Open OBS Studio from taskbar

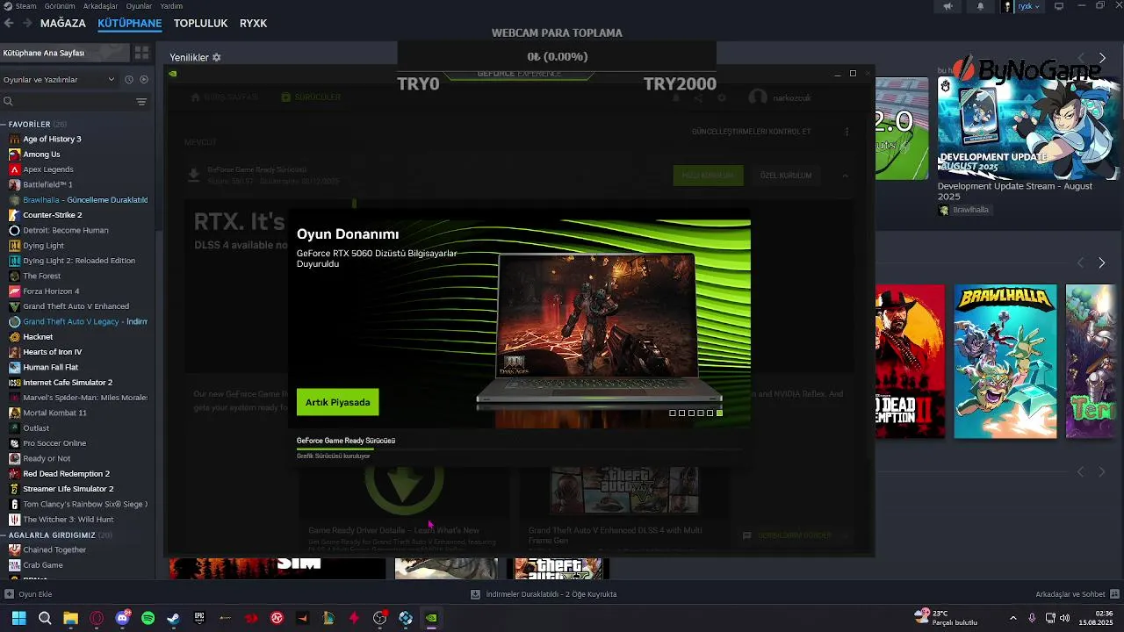pyautogui.click(x=379, y=618)
